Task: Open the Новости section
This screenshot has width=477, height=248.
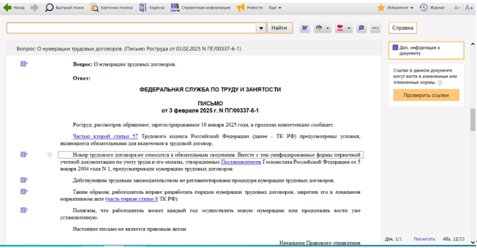Action: click(250, 8)
